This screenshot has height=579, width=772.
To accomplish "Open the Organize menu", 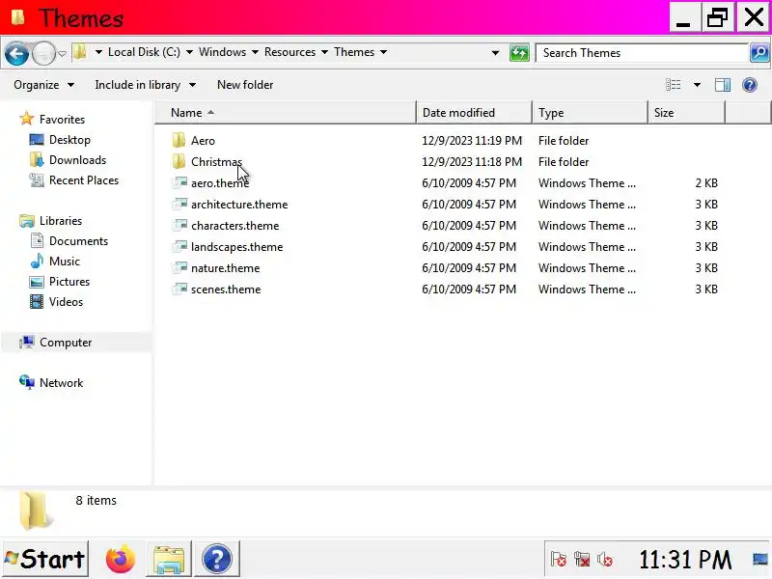I will [x=43, y=85].
